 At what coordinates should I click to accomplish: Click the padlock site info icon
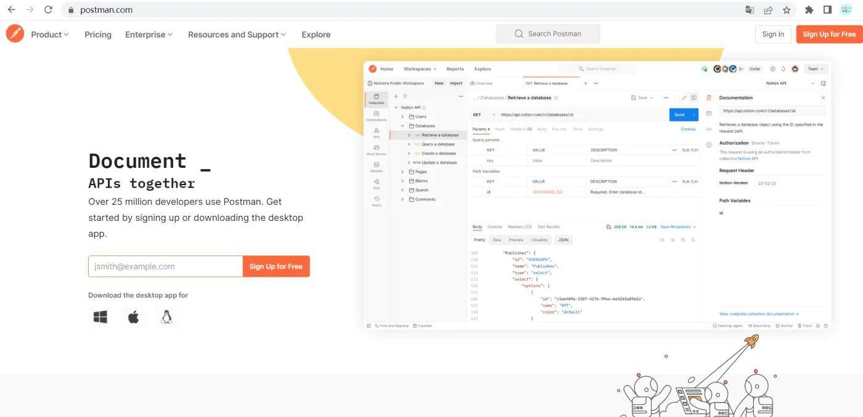pos(71,10)
